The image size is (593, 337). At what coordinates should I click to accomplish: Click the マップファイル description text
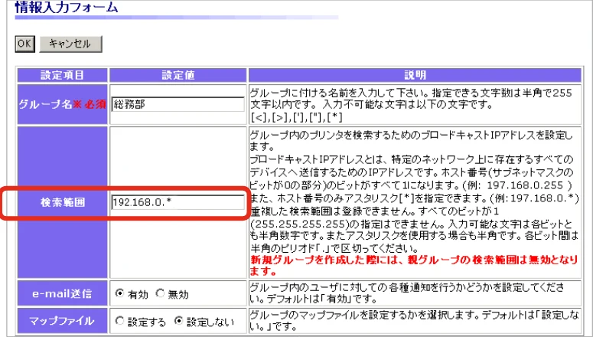[414, 320]
